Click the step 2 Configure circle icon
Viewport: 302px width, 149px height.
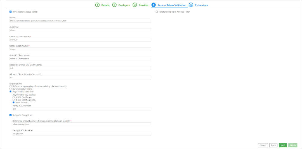pyautogui.click(x=114, y=5)
